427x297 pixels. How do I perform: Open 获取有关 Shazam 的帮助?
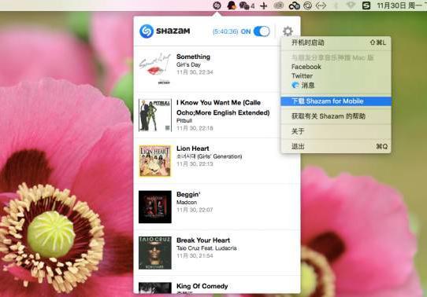pos(336,116)
